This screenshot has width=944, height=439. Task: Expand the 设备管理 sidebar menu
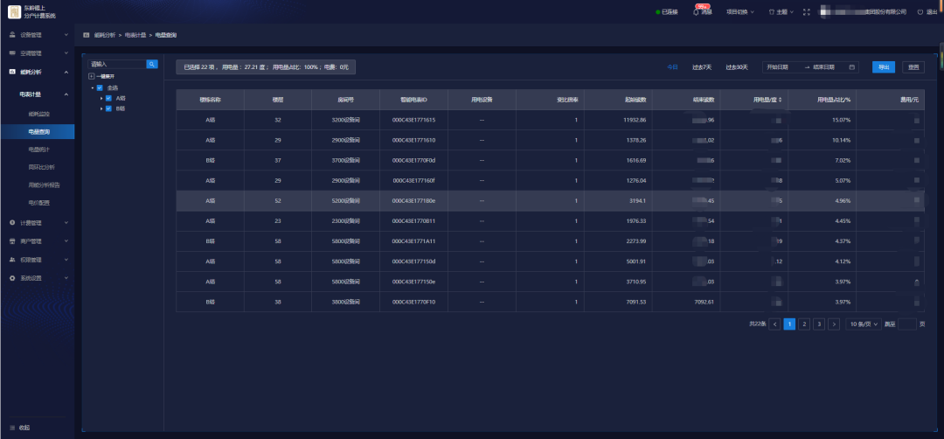coord(66,35)
